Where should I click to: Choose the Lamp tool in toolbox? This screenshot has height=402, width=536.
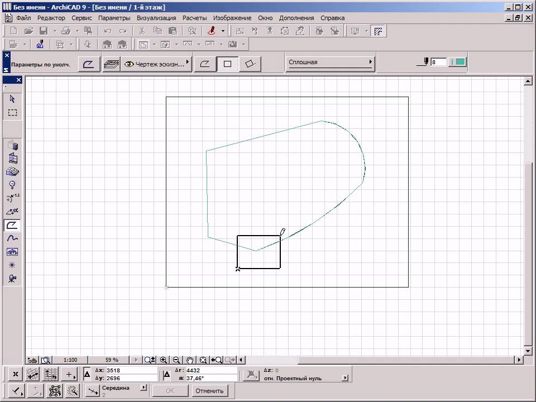pyautogui.click(x=12, y=185)
